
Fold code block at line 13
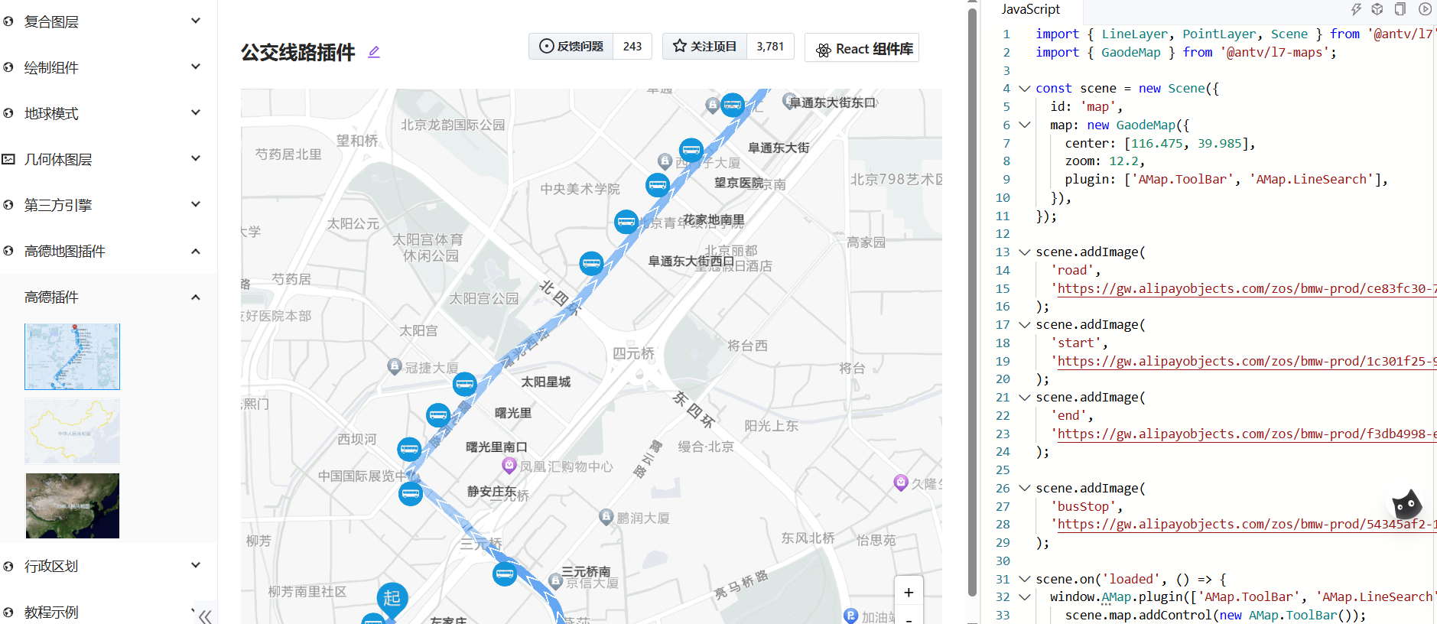(x=1024, y=252)
